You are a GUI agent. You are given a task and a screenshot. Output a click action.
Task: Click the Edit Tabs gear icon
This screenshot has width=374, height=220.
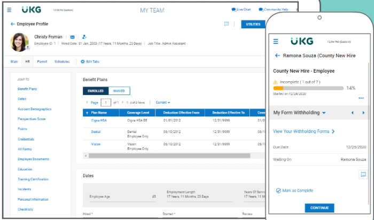tap(82, 61)
